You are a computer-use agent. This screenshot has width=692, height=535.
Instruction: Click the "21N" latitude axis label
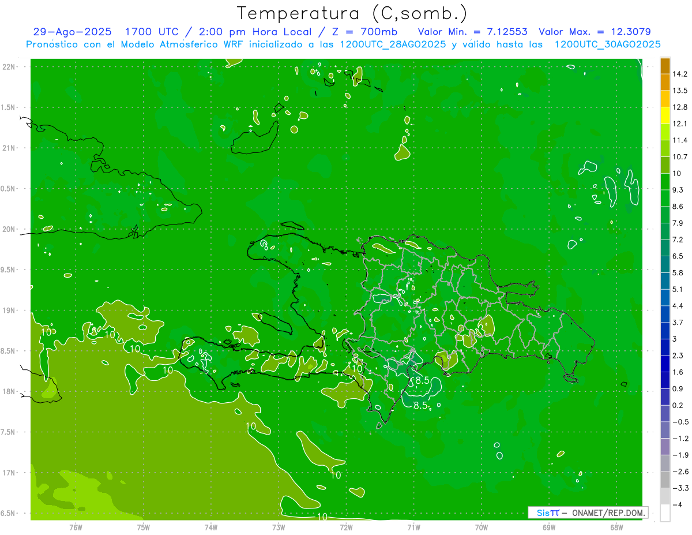(9, 148)
